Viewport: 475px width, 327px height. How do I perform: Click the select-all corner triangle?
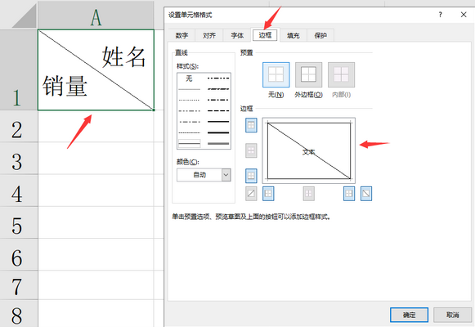coord(25,16)
